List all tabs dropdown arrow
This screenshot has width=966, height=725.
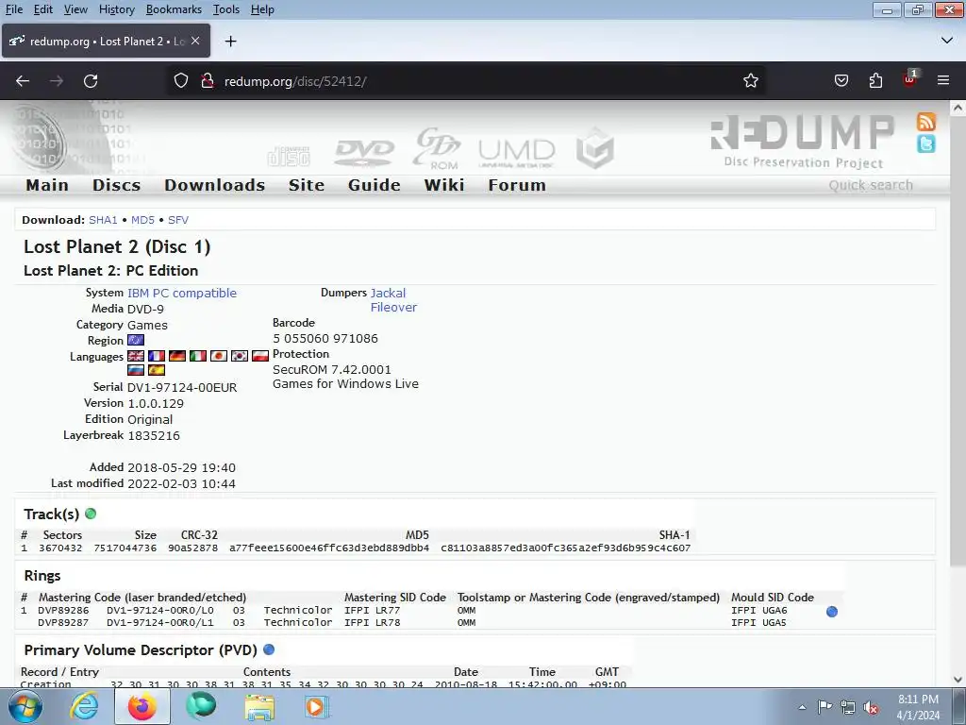click(947, 41)
